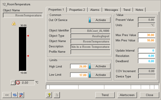Screen dimensions: 161x100
Task: Click the 30.00 label above the gauge
Action: (23, 25)
